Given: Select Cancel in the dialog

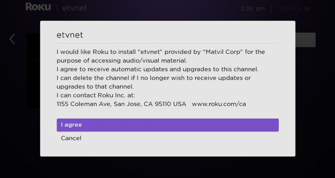Looking at the screenshot, I should coord(71,138).
